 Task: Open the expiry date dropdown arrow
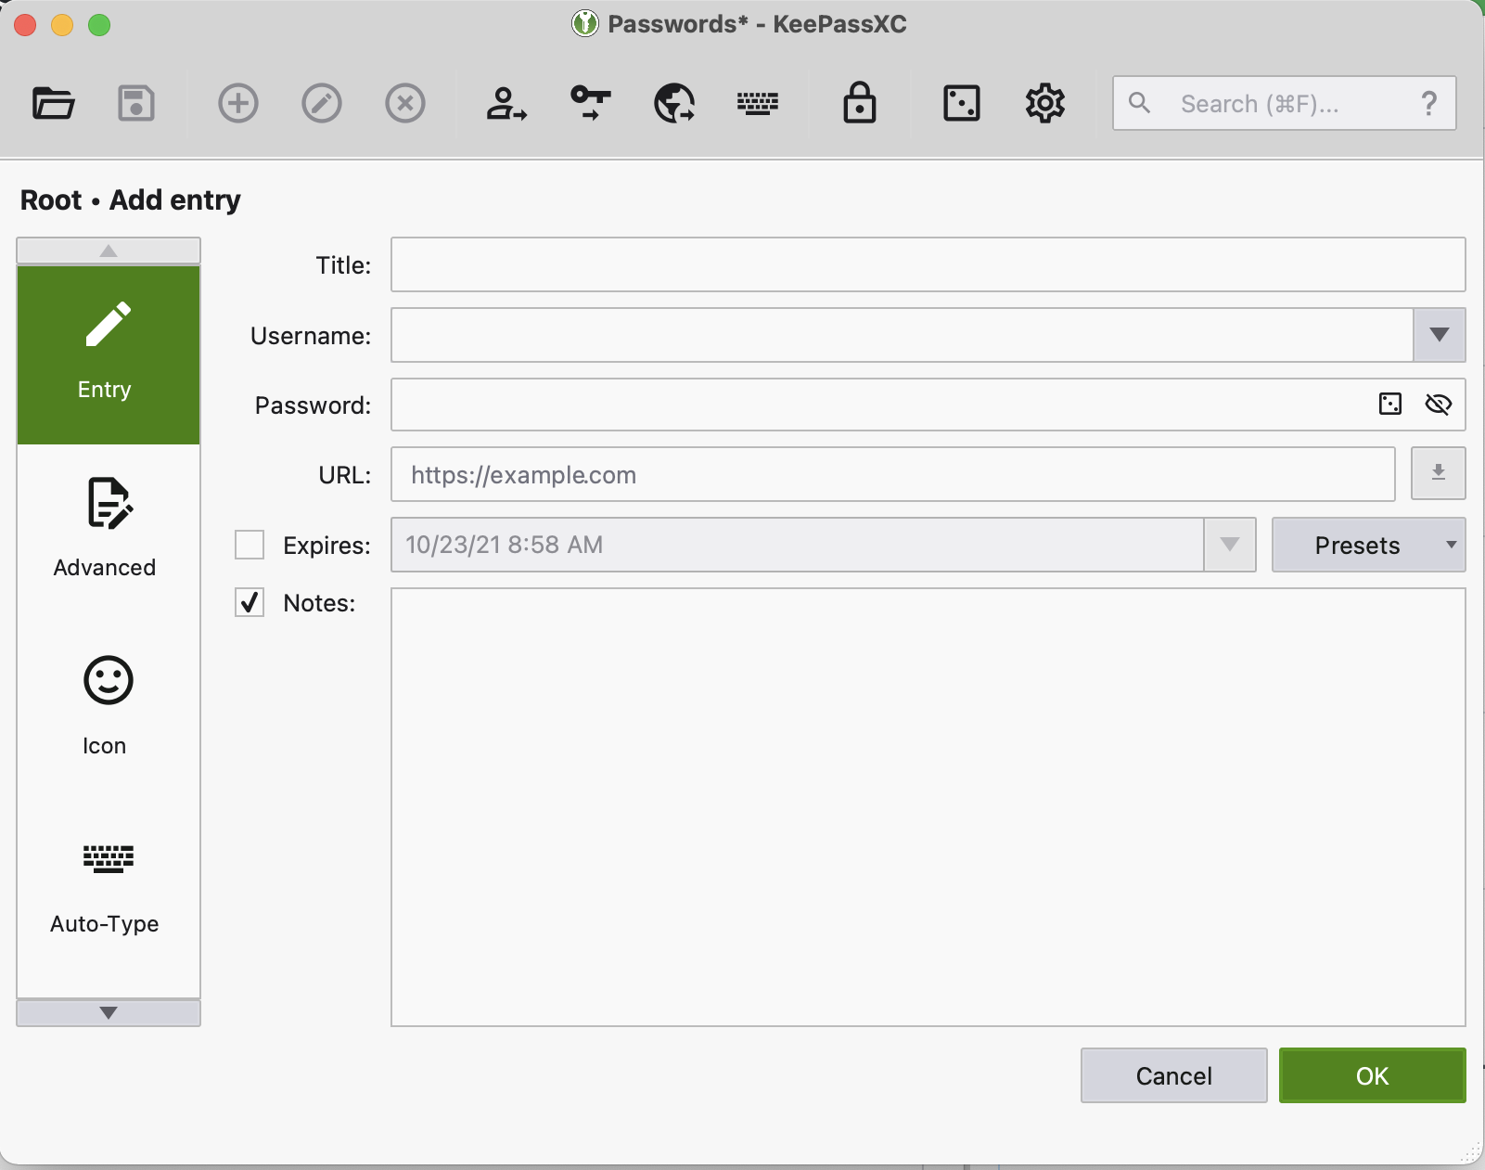pos(1230,545)
